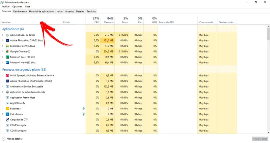Image resolution: width=270 pixels, height=143 pixels.
Task: Click the Microsoft Excel icon
Action: [x=7, y=57]
